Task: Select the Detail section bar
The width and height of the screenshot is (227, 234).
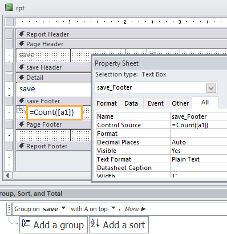Action: (x=54, y=78)
